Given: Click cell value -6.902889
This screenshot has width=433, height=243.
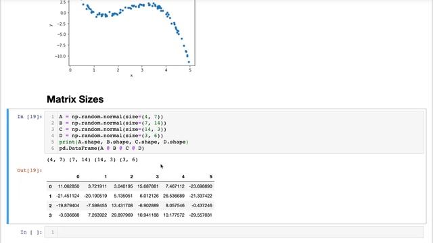Looking at the screenshot, I should [x=148, y=206].
